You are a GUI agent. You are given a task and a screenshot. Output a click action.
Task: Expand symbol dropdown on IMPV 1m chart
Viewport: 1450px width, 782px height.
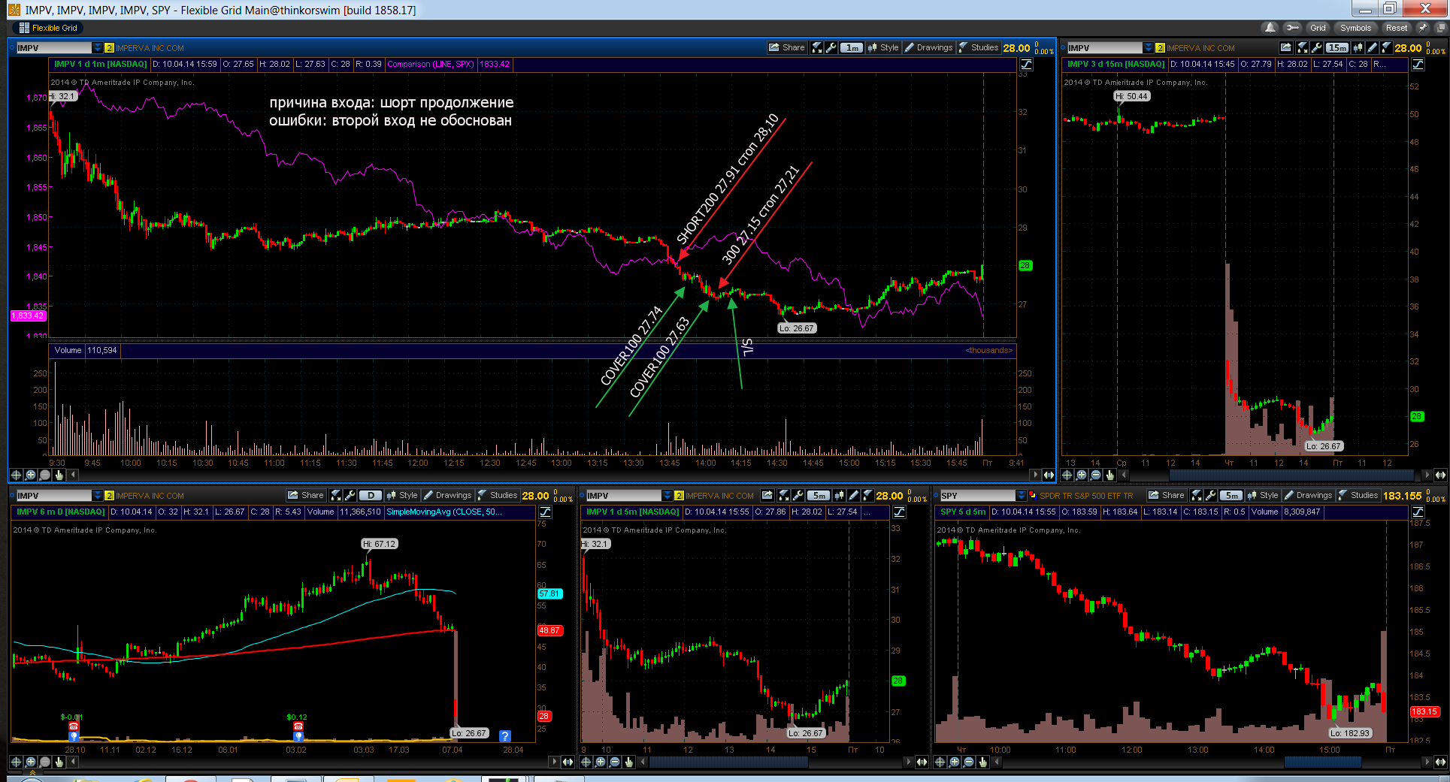click(x=97, y=48)
